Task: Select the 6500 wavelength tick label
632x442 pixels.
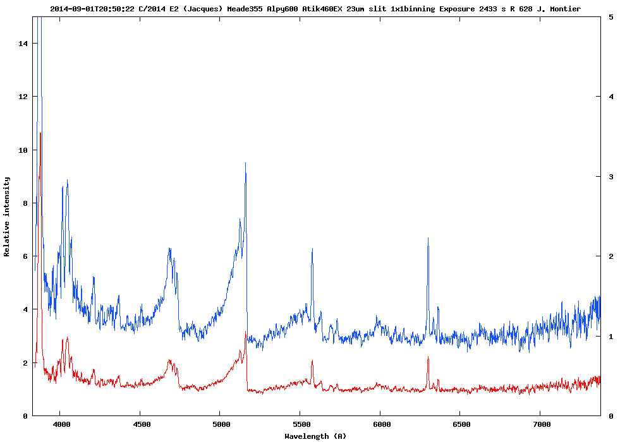Action: tap(461, 425)
